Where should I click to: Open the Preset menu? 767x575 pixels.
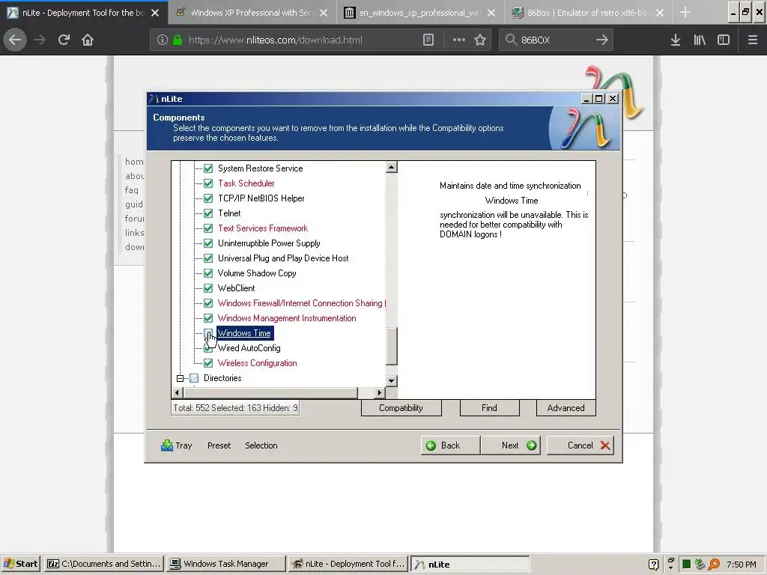click(219, 445)
